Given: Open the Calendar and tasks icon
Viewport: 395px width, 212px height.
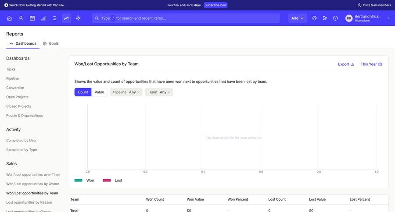Looking at the screenshot, I should 32,18.
